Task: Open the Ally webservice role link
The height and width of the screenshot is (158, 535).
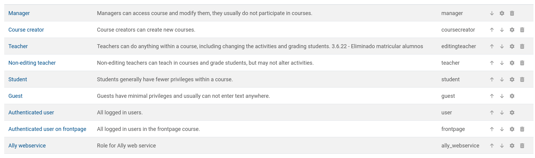Action: (x=27, y=146)
